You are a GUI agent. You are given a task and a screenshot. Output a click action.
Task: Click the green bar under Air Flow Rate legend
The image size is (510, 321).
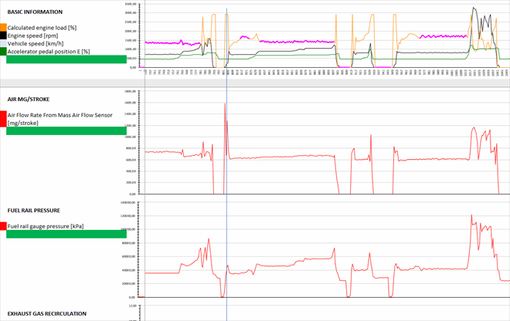(x=65, y=130)
